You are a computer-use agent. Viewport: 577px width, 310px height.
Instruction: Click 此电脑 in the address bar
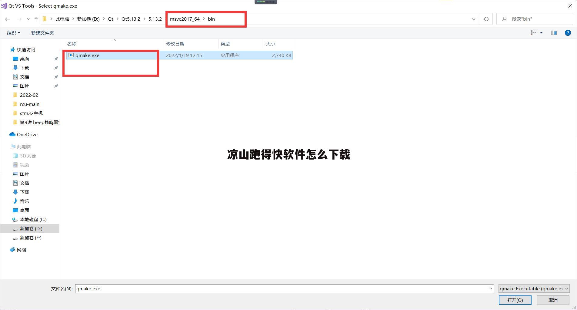tap(62, 19)
